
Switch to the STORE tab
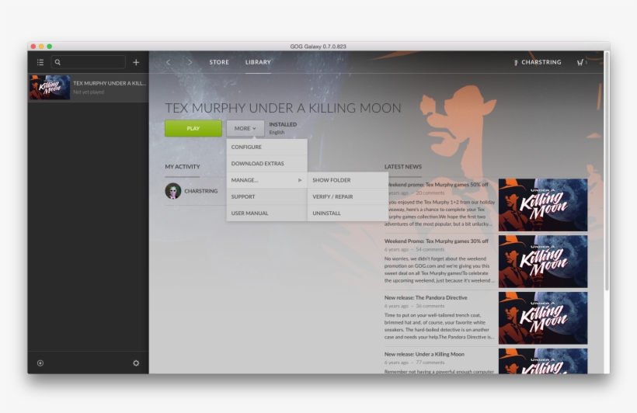coord(219,62)
